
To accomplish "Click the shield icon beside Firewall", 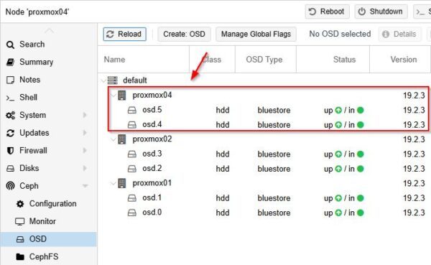I will tap(10, 151).
